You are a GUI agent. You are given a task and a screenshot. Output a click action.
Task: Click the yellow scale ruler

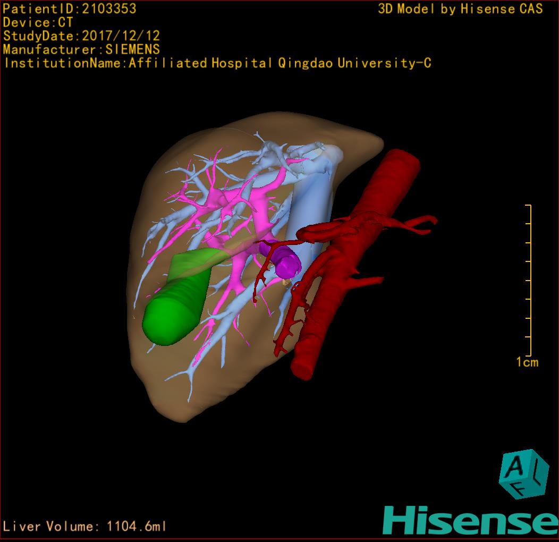(x=529, y=280)
